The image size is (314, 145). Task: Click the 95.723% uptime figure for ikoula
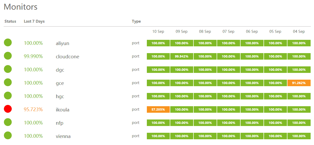click(33, 109)
